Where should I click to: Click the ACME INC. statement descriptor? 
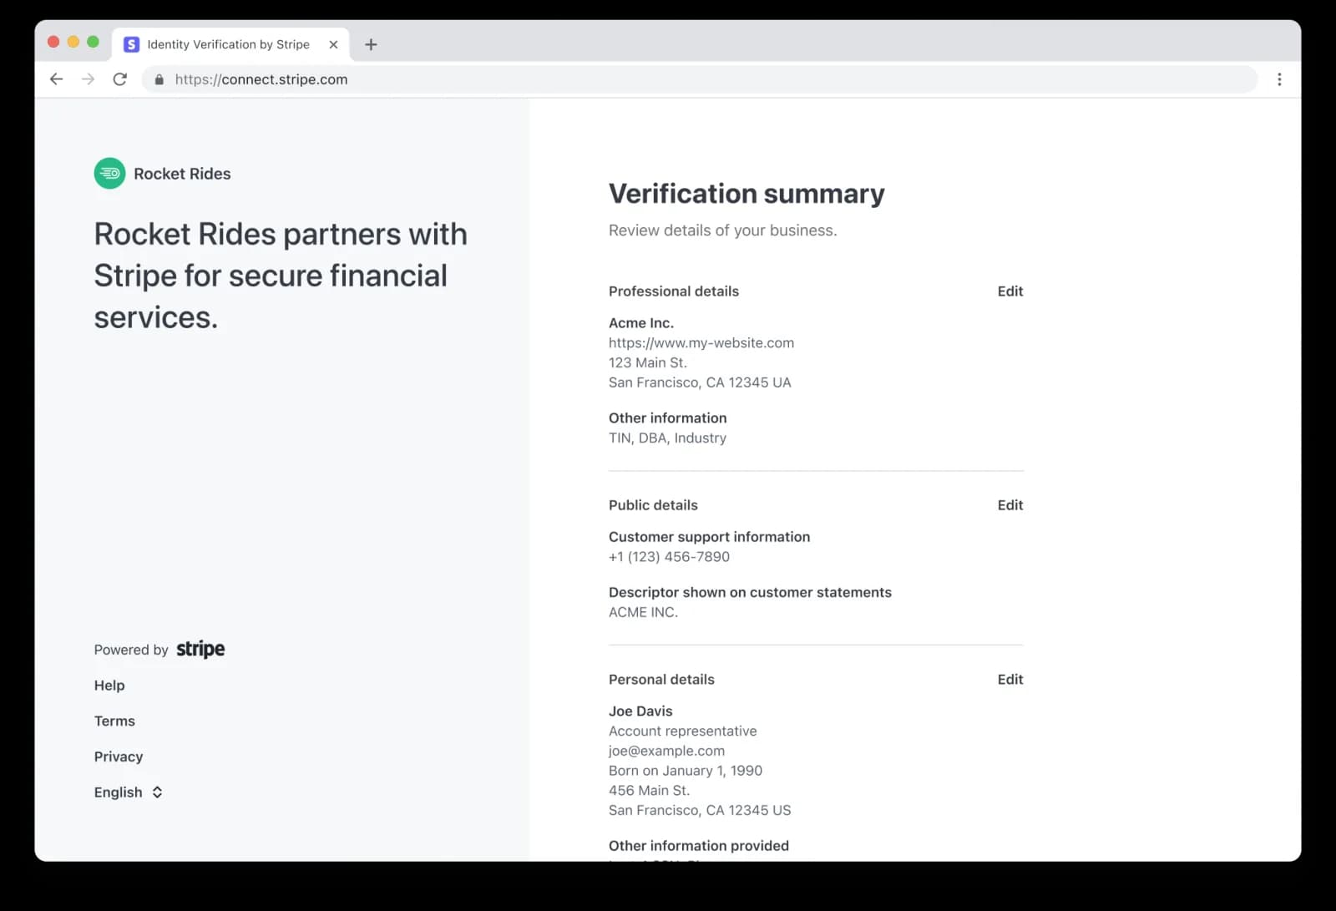(643, 612)
